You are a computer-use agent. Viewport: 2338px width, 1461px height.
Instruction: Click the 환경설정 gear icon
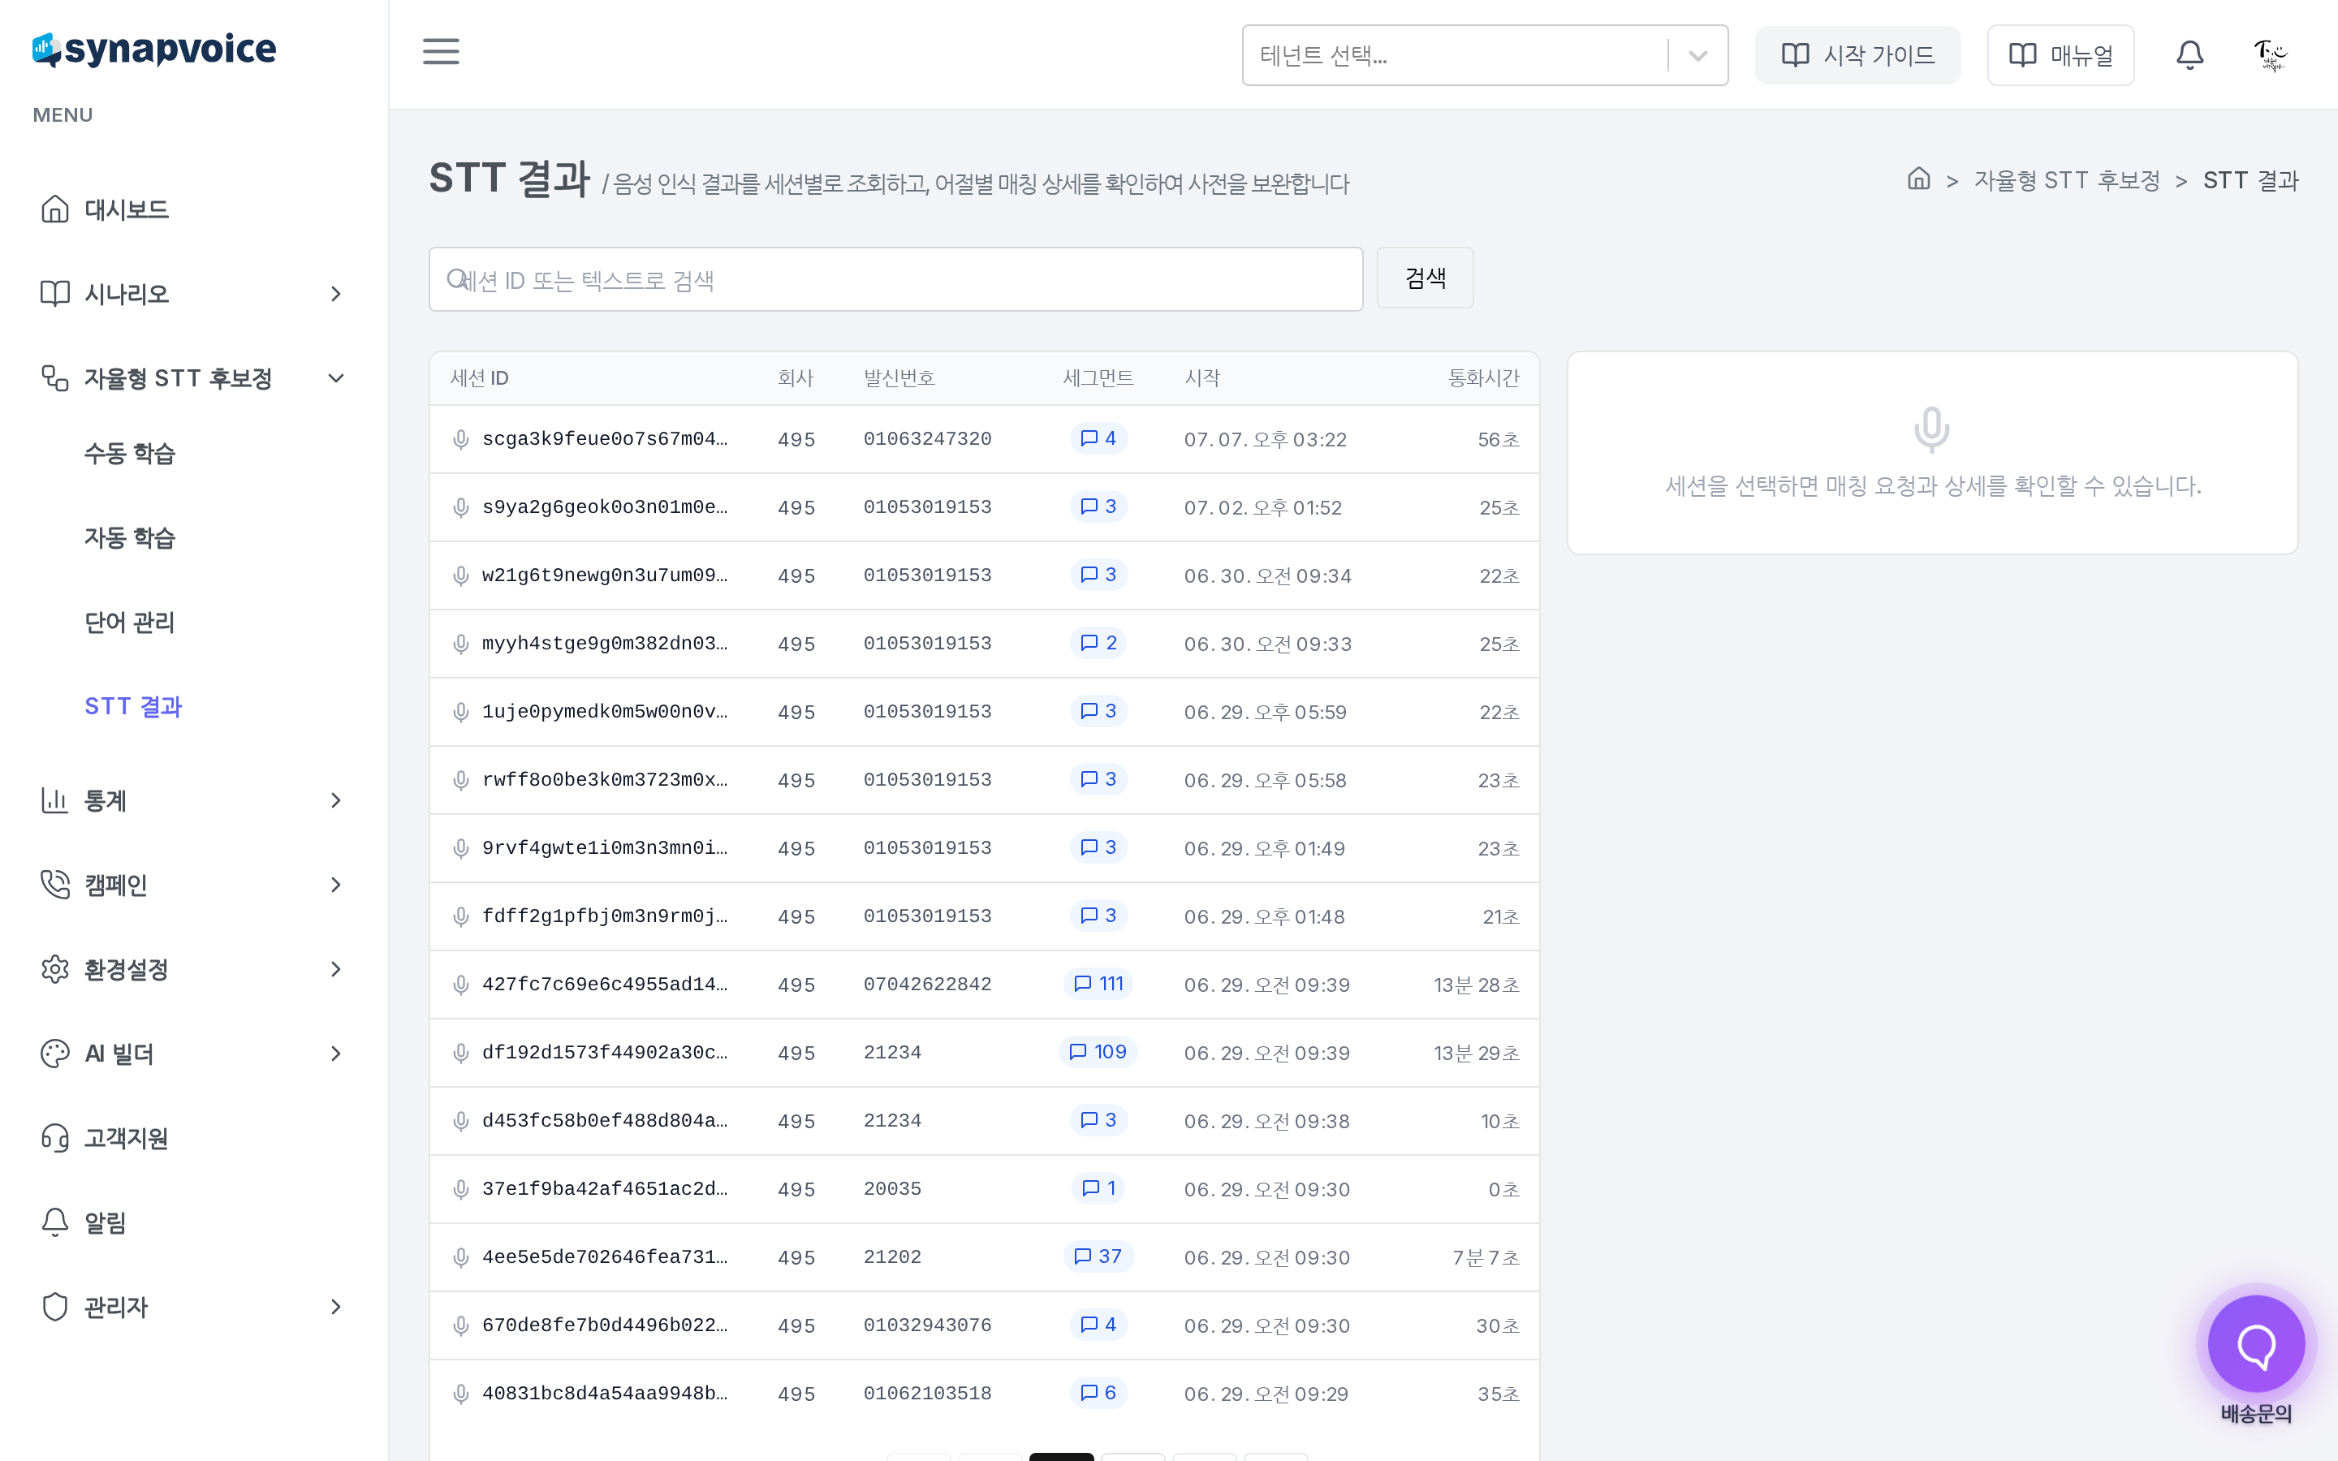(x=55, y=969)
